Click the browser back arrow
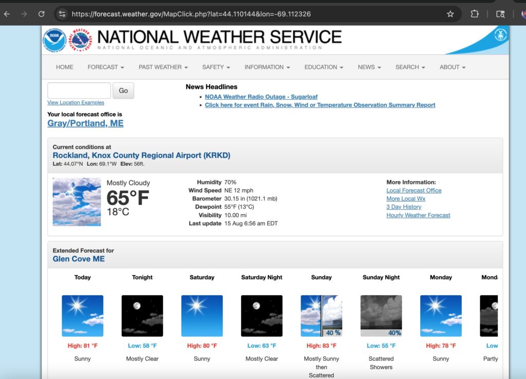This screenshot has width=526, height=379. coord(7,14)
